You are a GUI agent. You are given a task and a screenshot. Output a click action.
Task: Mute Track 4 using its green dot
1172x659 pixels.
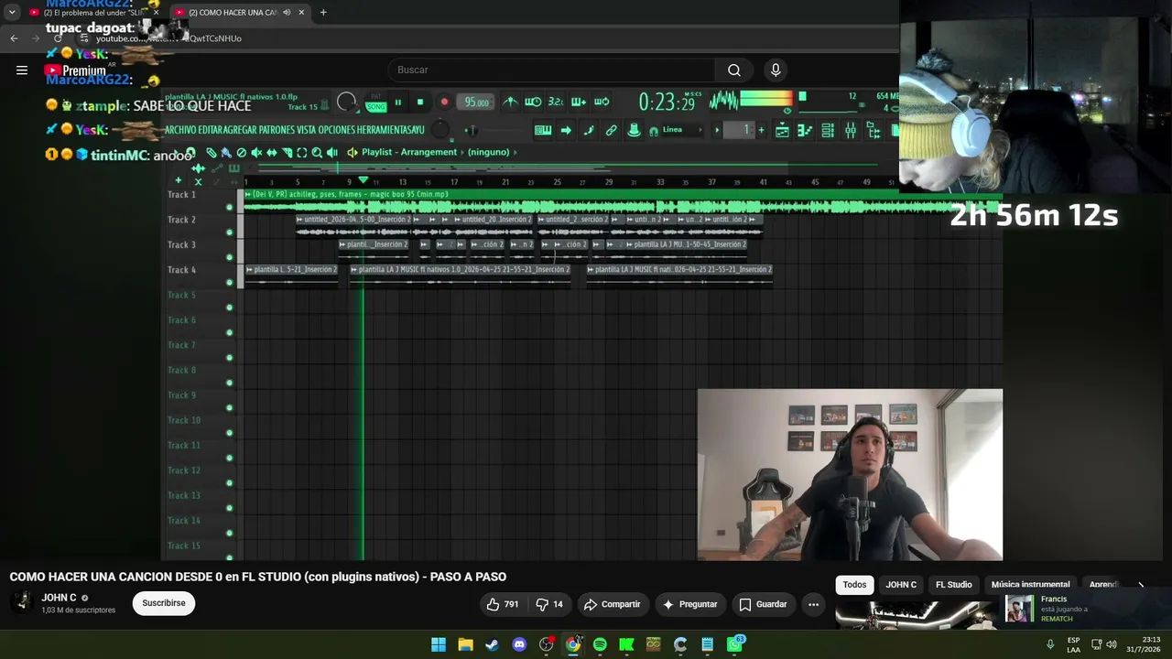pos(229,282)
